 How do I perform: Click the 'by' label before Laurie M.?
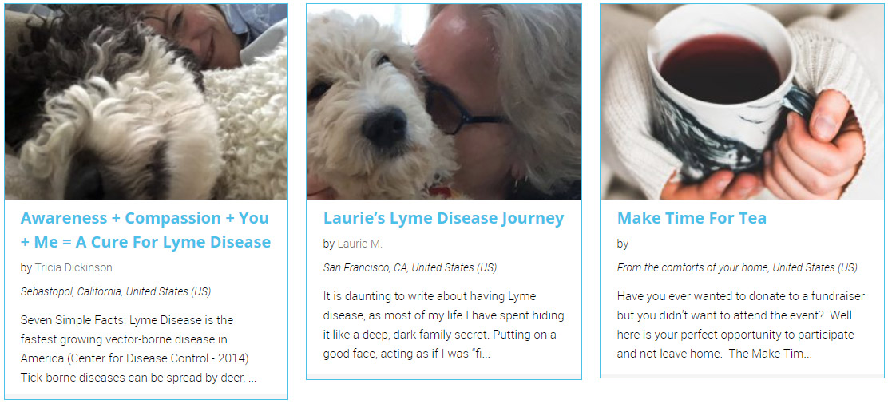[x=328, y=244]
